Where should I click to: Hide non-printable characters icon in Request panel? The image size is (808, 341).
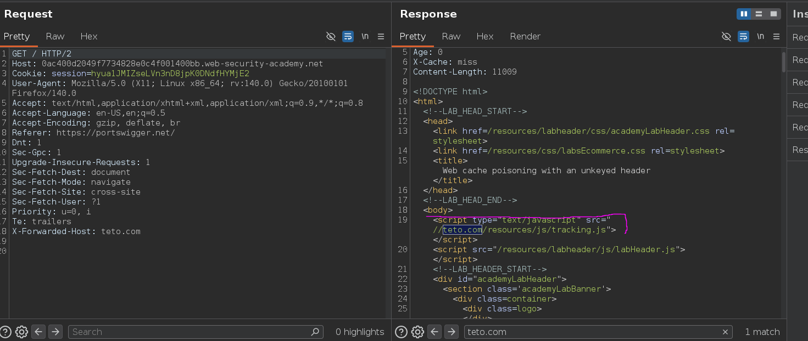pyautogui.click(x=331, y=36)
